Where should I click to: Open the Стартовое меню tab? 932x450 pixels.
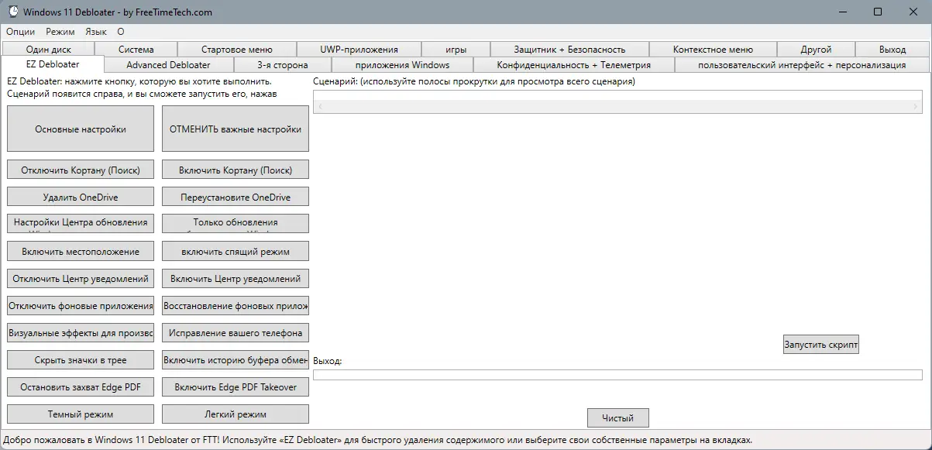[x=237, y=49]
